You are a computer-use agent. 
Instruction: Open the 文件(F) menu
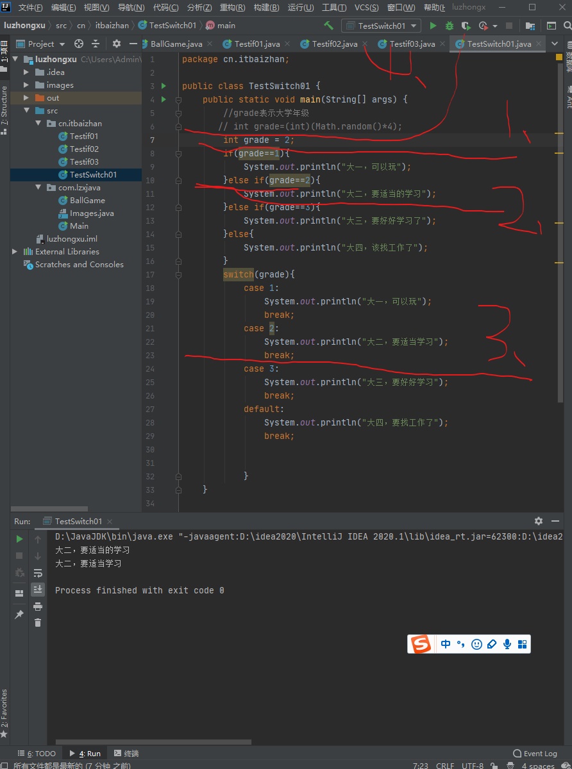tap(30, 8)
